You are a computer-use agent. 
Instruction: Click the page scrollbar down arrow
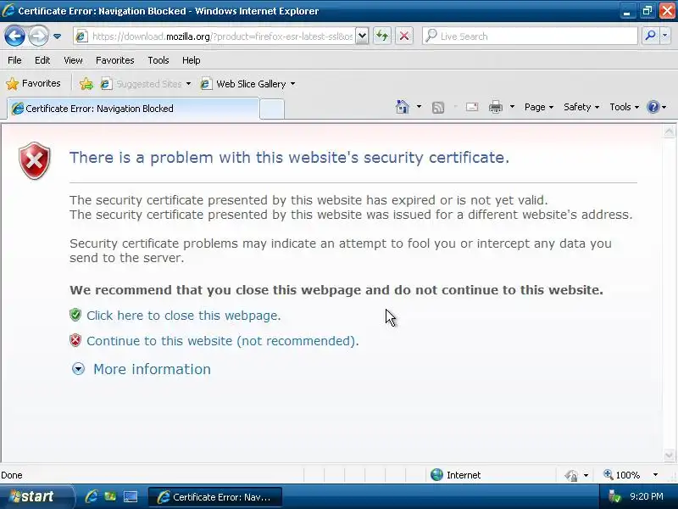pos(669,455)
